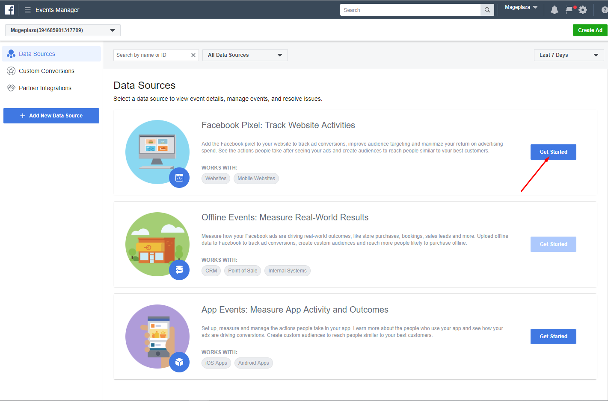Image resolution: width=608 pixels, height=401 pixels.
Task: Click the flag icon with red dot
Action: coord(569,9)
